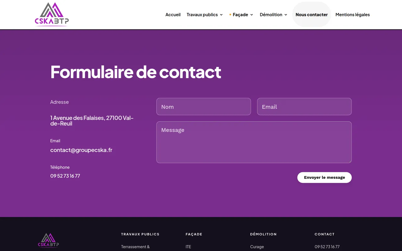
Task: Click the FAÇADE footer heading
Action: [194, 234]
